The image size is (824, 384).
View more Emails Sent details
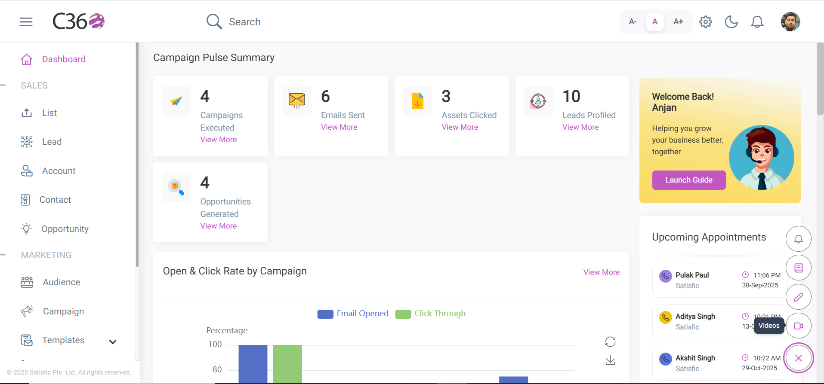(x=339, y=127)
